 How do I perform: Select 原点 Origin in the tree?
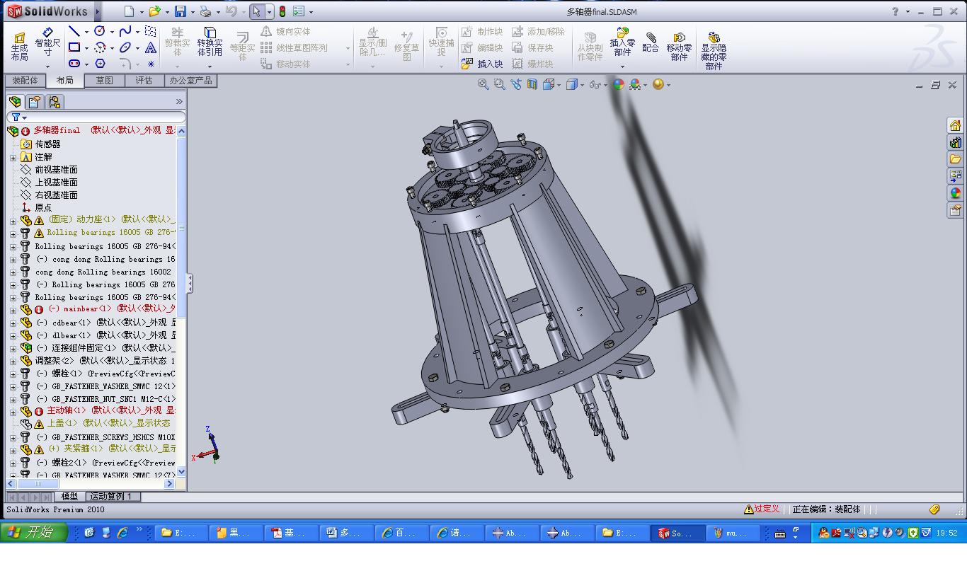coord(43,208)
